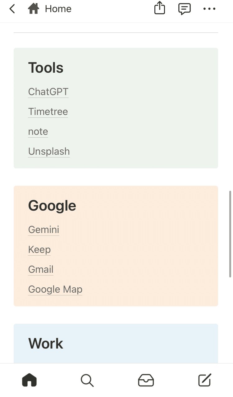233x397 pixels.
Task: Click the Home page title text
Action: pos(58,9)
